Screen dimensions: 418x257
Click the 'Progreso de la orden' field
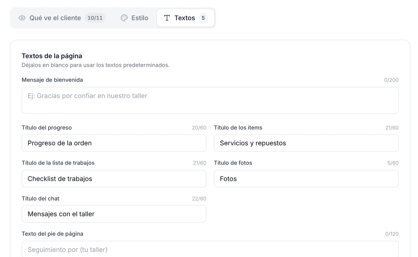pyautogui.click(x=114, y=143)
